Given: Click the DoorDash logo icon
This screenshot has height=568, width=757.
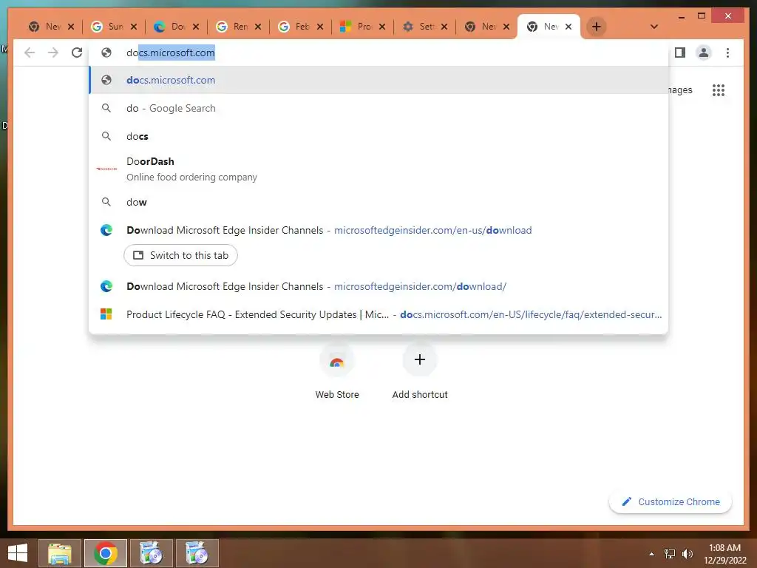Looking at the screenshot, I should coord(106,169).
